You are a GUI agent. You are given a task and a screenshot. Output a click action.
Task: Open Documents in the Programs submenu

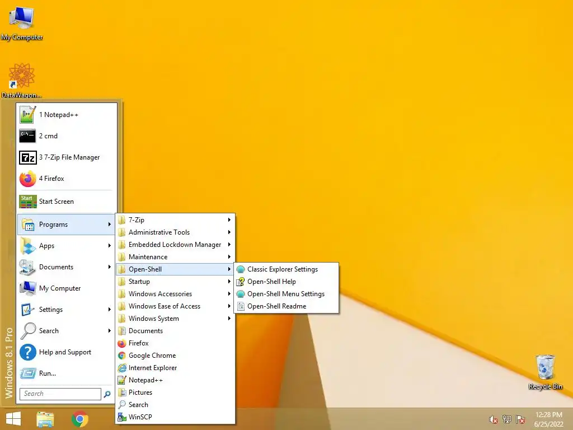(175, 331)
